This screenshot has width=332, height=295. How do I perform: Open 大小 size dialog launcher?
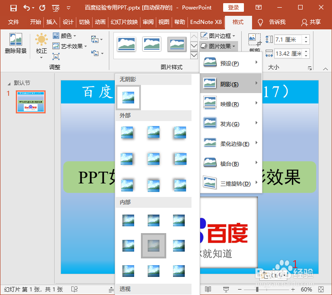(x=310, y=68)
